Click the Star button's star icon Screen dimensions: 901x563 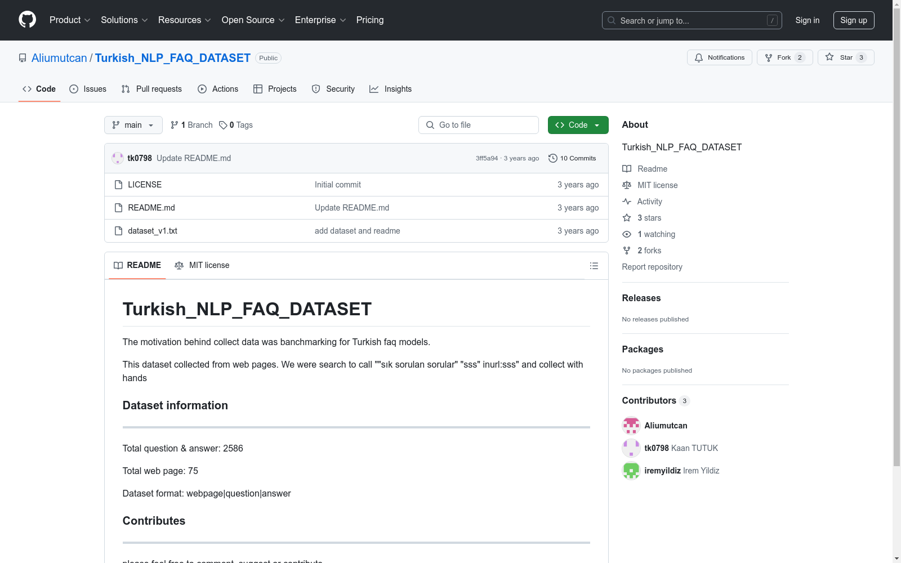[829, 57]
